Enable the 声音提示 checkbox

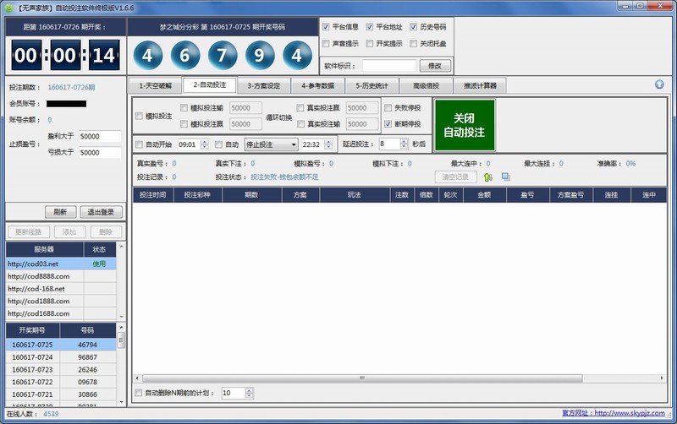[327, 43]
